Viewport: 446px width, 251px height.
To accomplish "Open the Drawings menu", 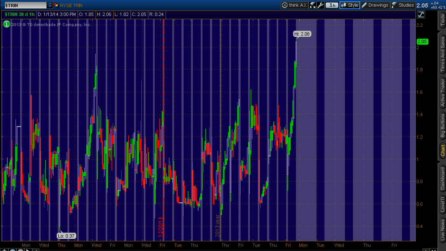I will (x=375, y=5).
